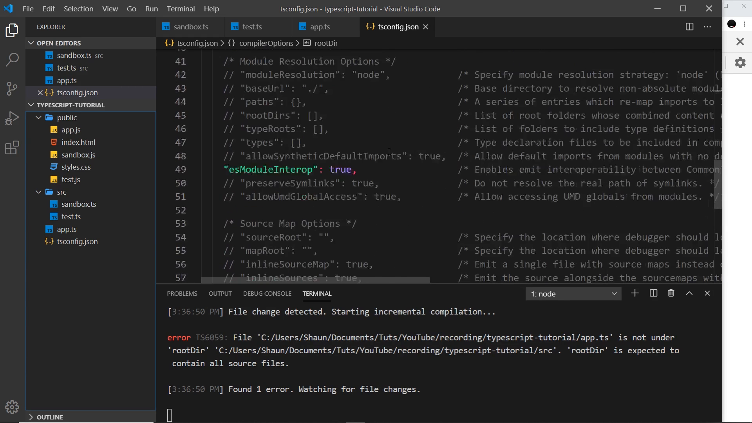This screenshot has width=752, height=423.
Task: Kill the terminal with trash icon
Action: coord(671,293)
